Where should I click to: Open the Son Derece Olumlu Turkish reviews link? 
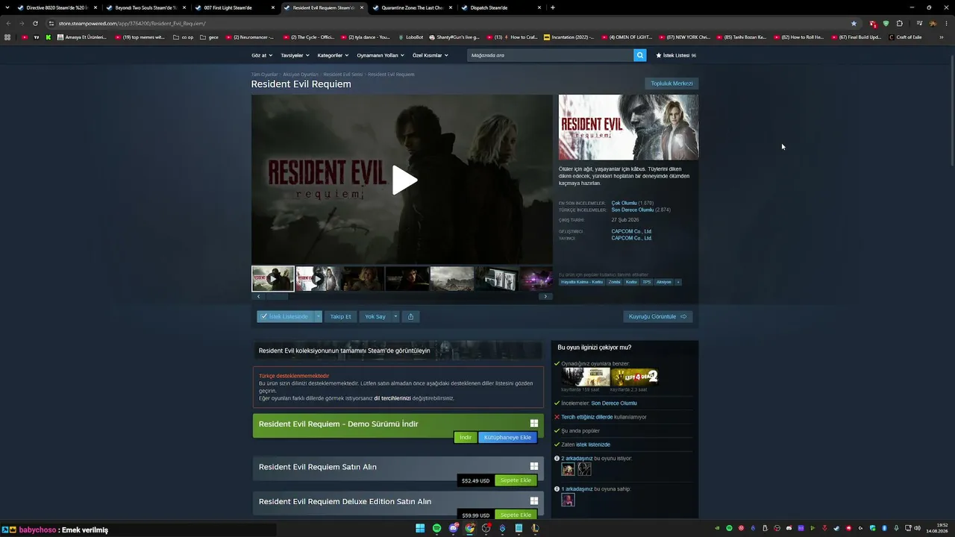pos(633,210)
